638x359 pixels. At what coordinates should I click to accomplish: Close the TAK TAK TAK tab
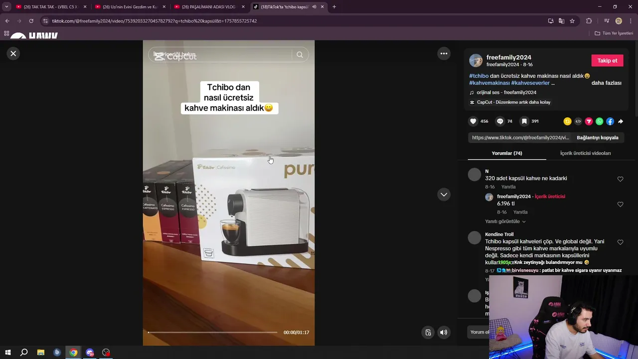pyautogui.click(x=85, y=7)
